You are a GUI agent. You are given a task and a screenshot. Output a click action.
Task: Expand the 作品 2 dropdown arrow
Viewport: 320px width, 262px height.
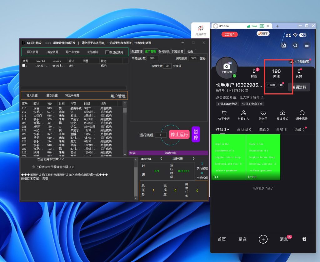tap(228, 130)
